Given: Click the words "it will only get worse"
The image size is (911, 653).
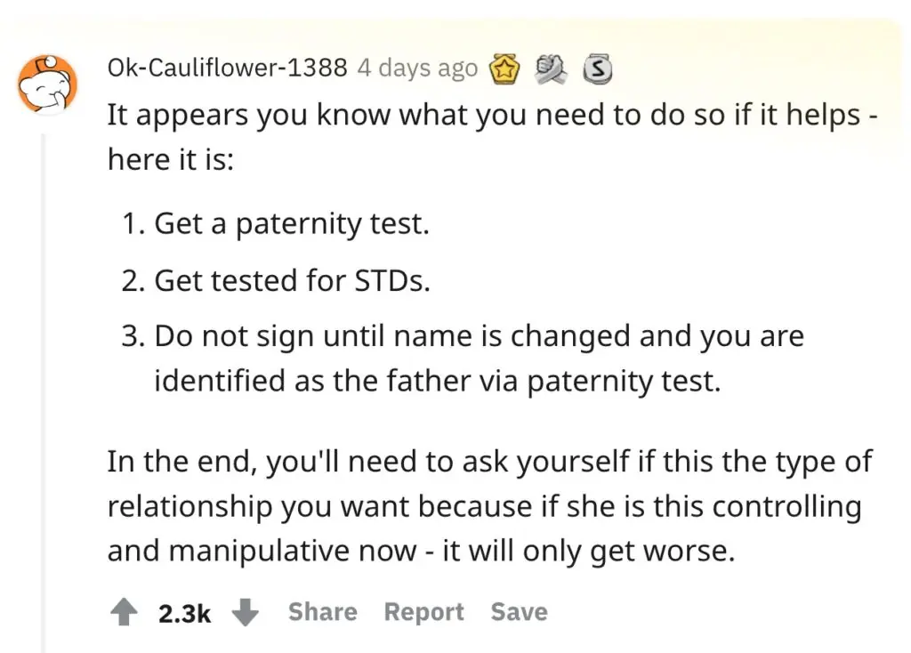Looking at the screenshot, I should point(589,551).
